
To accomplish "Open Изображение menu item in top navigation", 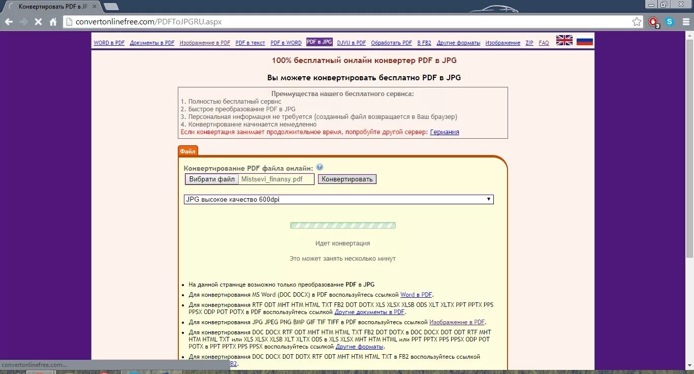I will pos(503,43).
